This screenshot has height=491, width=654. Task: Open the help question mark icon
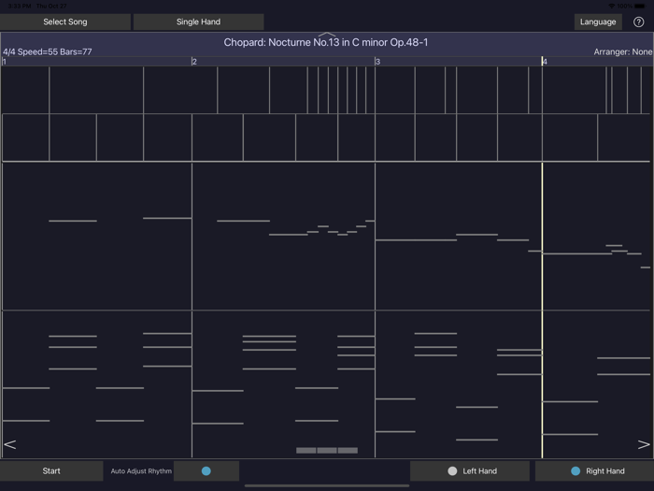coord(638,22)
